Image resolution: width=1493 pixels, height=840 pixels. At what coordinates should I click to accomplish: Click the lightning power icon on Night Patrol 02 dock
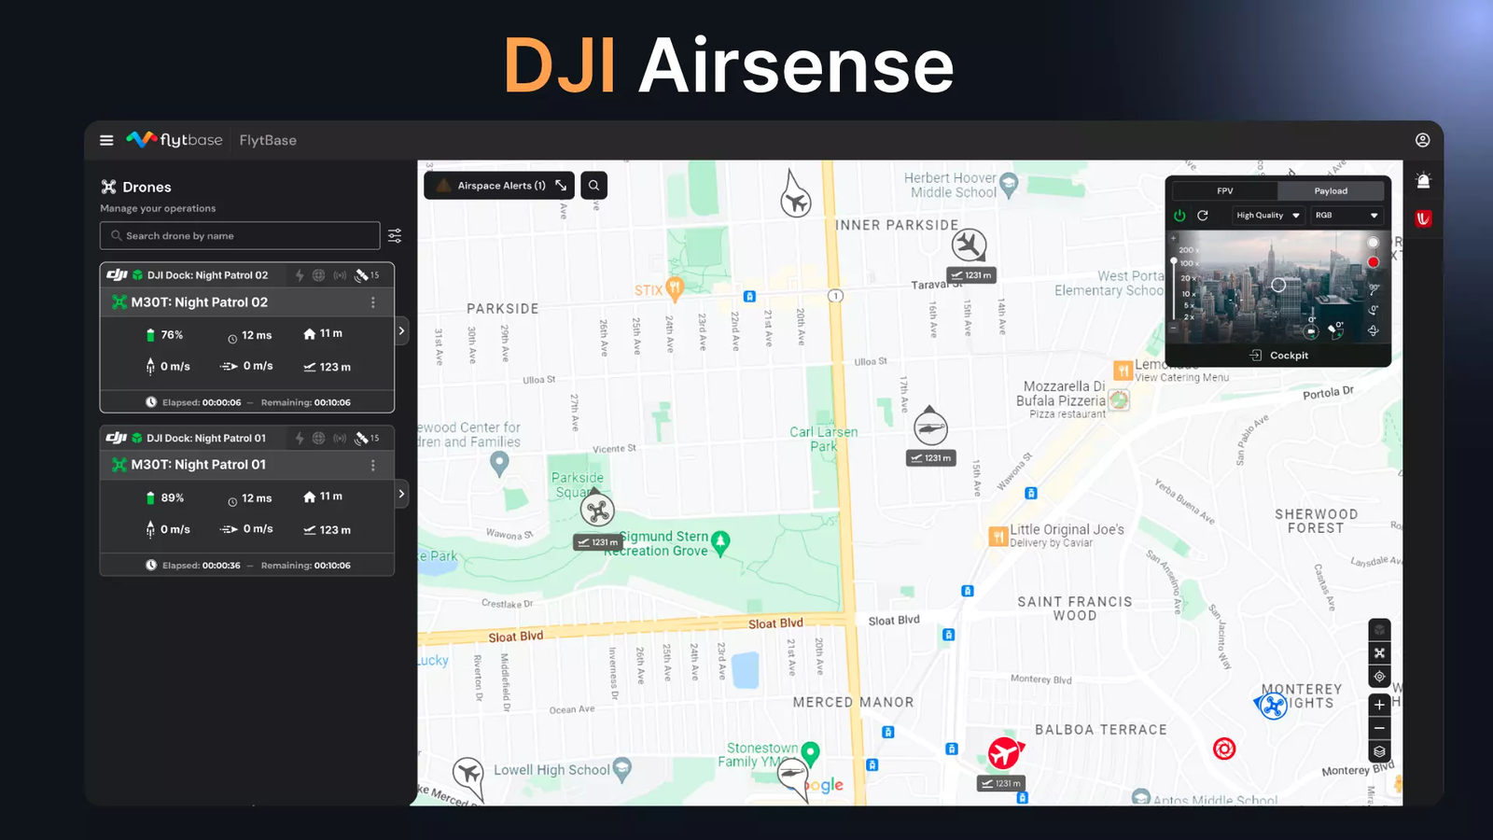click(x=300, y=275)
